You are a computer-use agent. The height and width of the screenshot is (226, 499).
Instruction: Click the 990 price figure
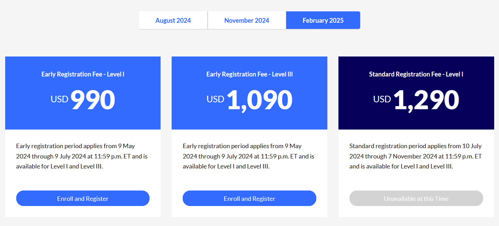93,100
